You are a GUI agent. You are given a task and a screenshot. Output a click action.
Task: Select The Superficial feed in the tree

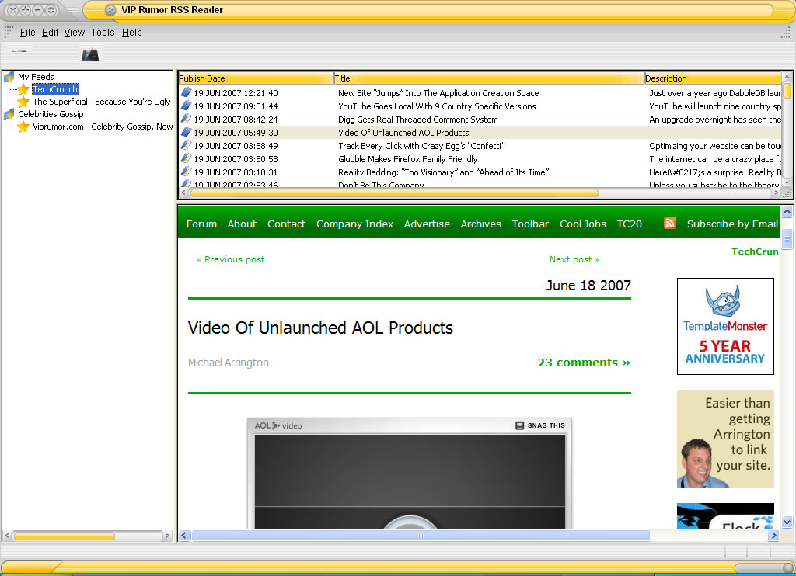(x=101, y=102)
